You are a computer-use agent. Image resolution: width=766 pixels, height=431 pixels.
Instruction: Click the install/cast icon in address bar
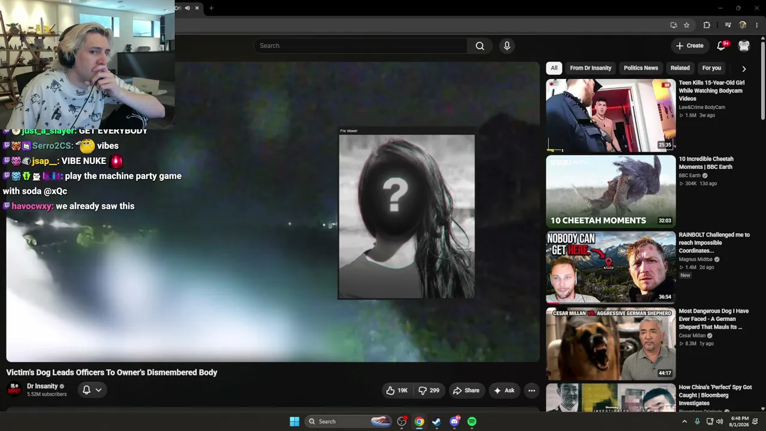coord(673,25)
